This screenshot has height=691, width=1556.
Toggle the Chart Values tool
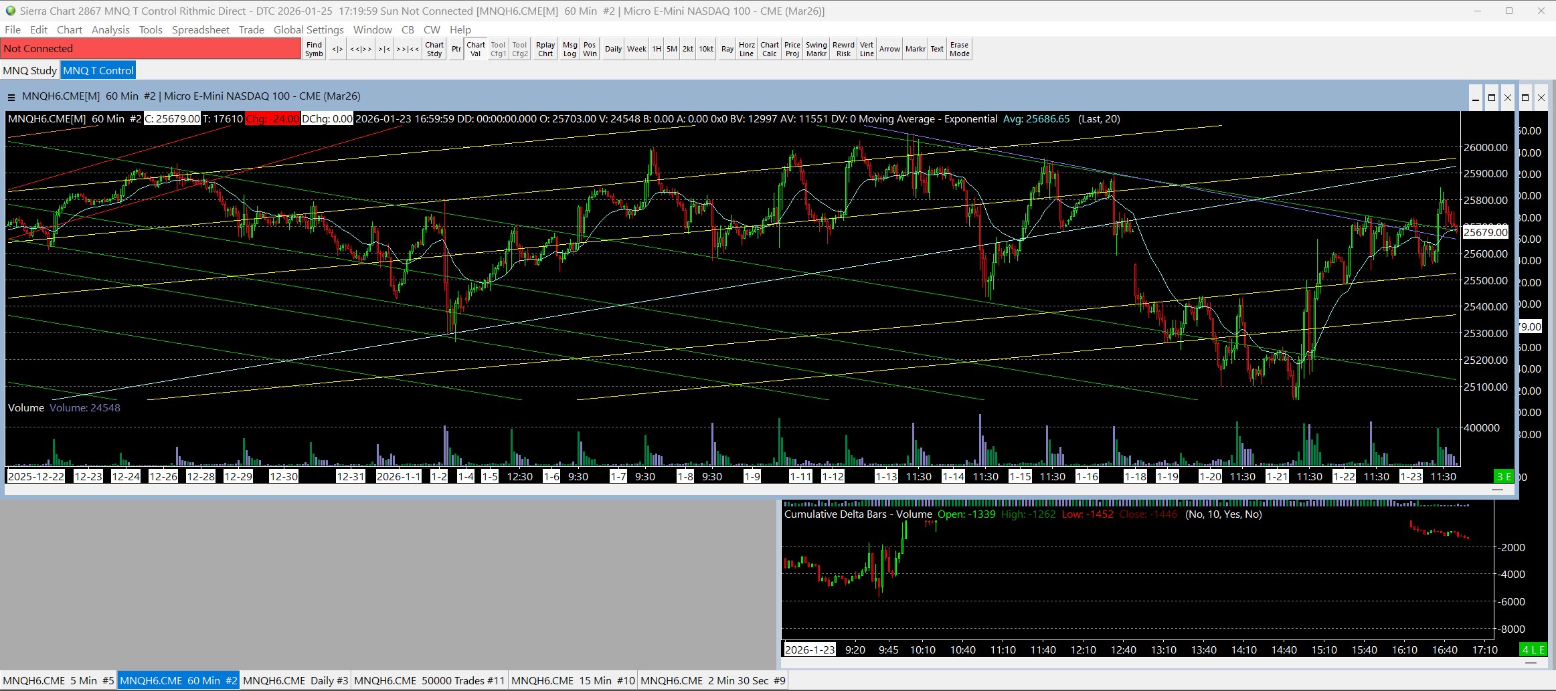[476, 49]
